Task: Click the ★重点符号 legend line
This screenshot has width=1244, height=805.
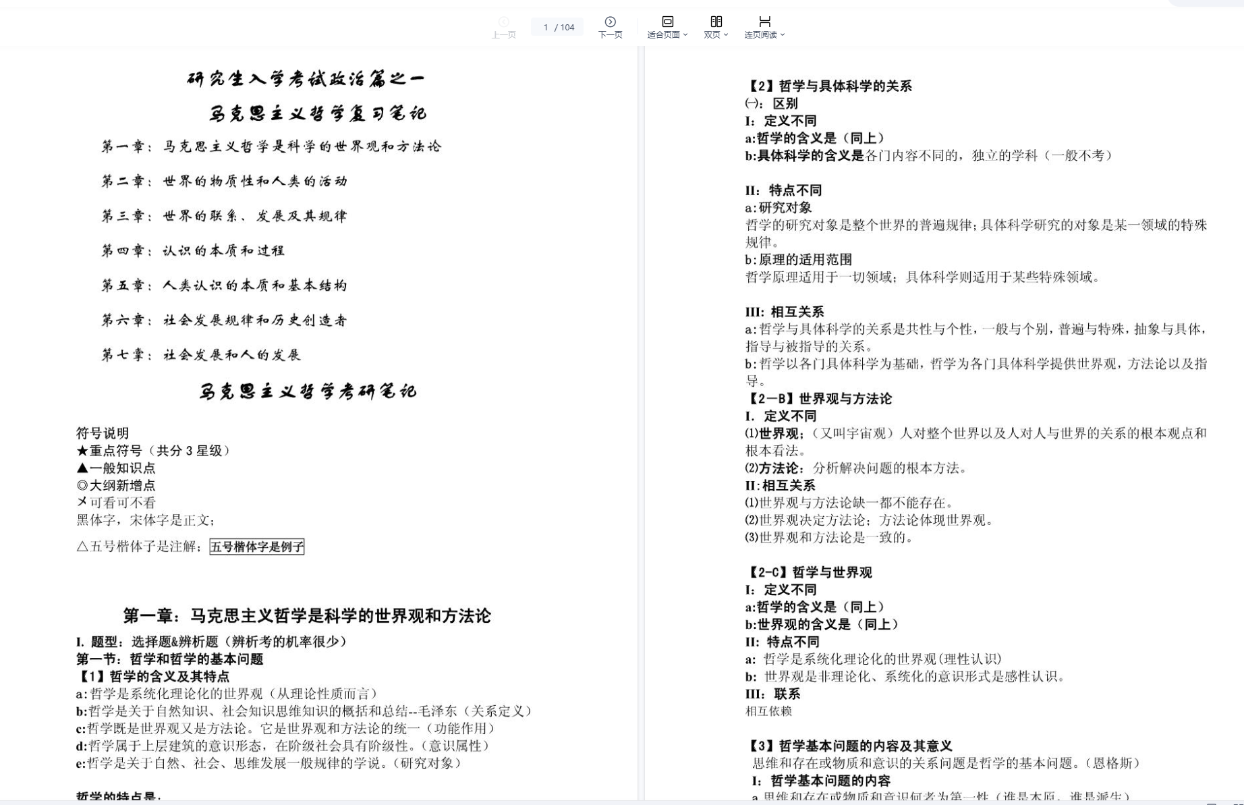Action: tap(153, 451)
